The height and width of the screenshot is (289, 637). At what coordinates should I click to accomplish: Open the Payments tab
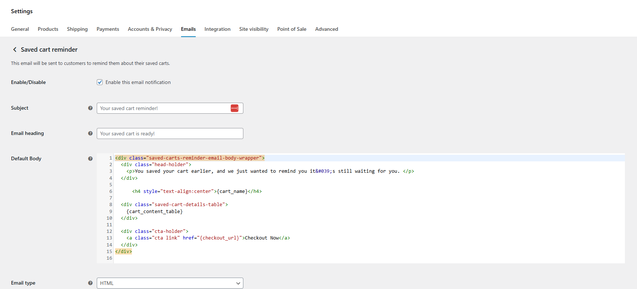(108, 29)
